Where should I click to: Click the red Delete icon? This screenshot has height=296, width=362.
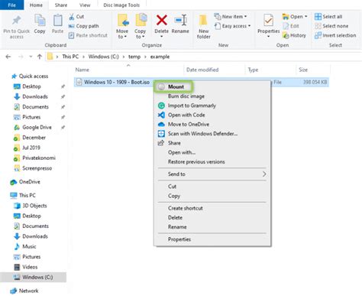(162, 20)
